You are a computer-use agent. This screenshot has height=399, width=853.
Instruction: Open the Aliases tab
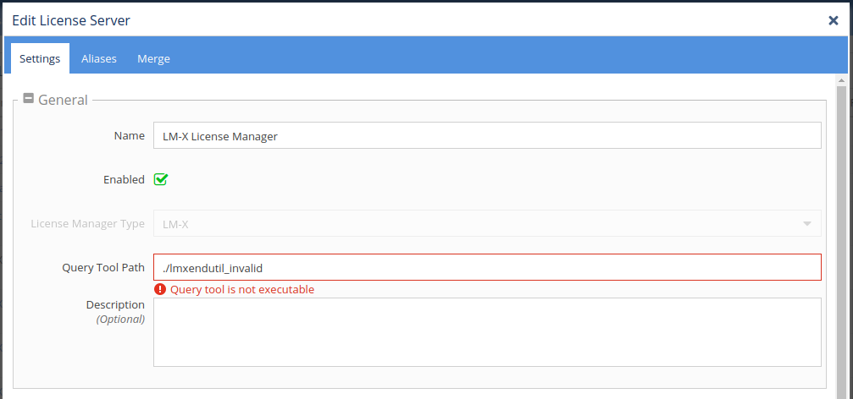(99, 58)
